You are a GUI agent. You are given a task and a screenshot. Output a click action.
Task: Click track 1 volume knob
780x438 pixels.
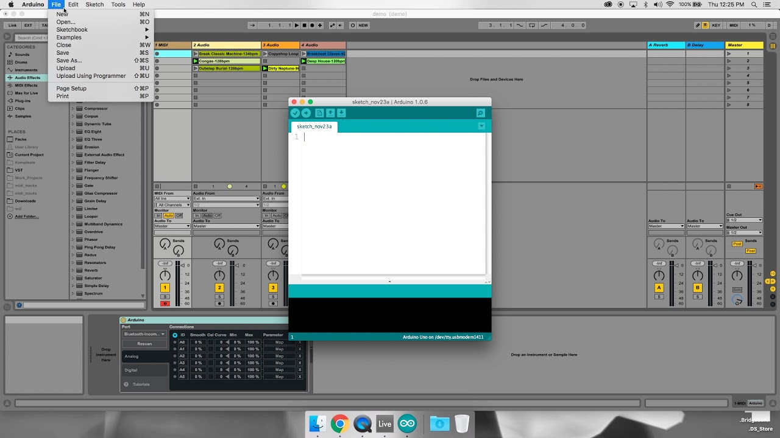(165, 276)
